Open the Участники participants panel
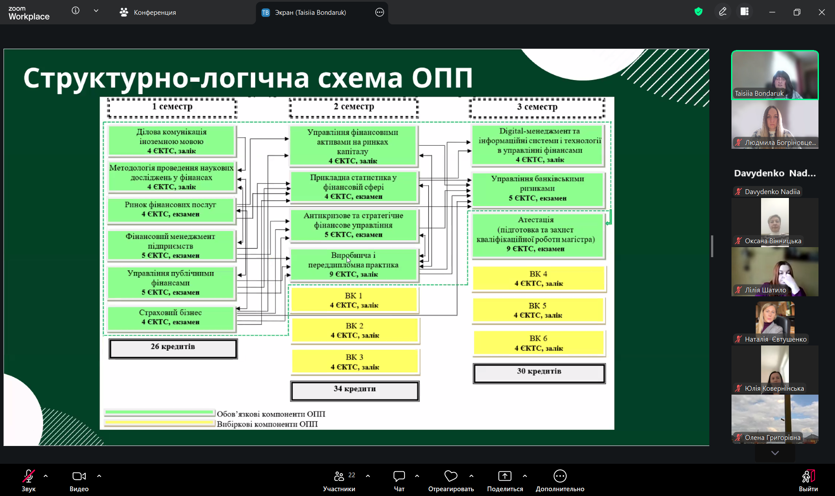The width and height of the screenshot is (835, 496). coord(339,480)
